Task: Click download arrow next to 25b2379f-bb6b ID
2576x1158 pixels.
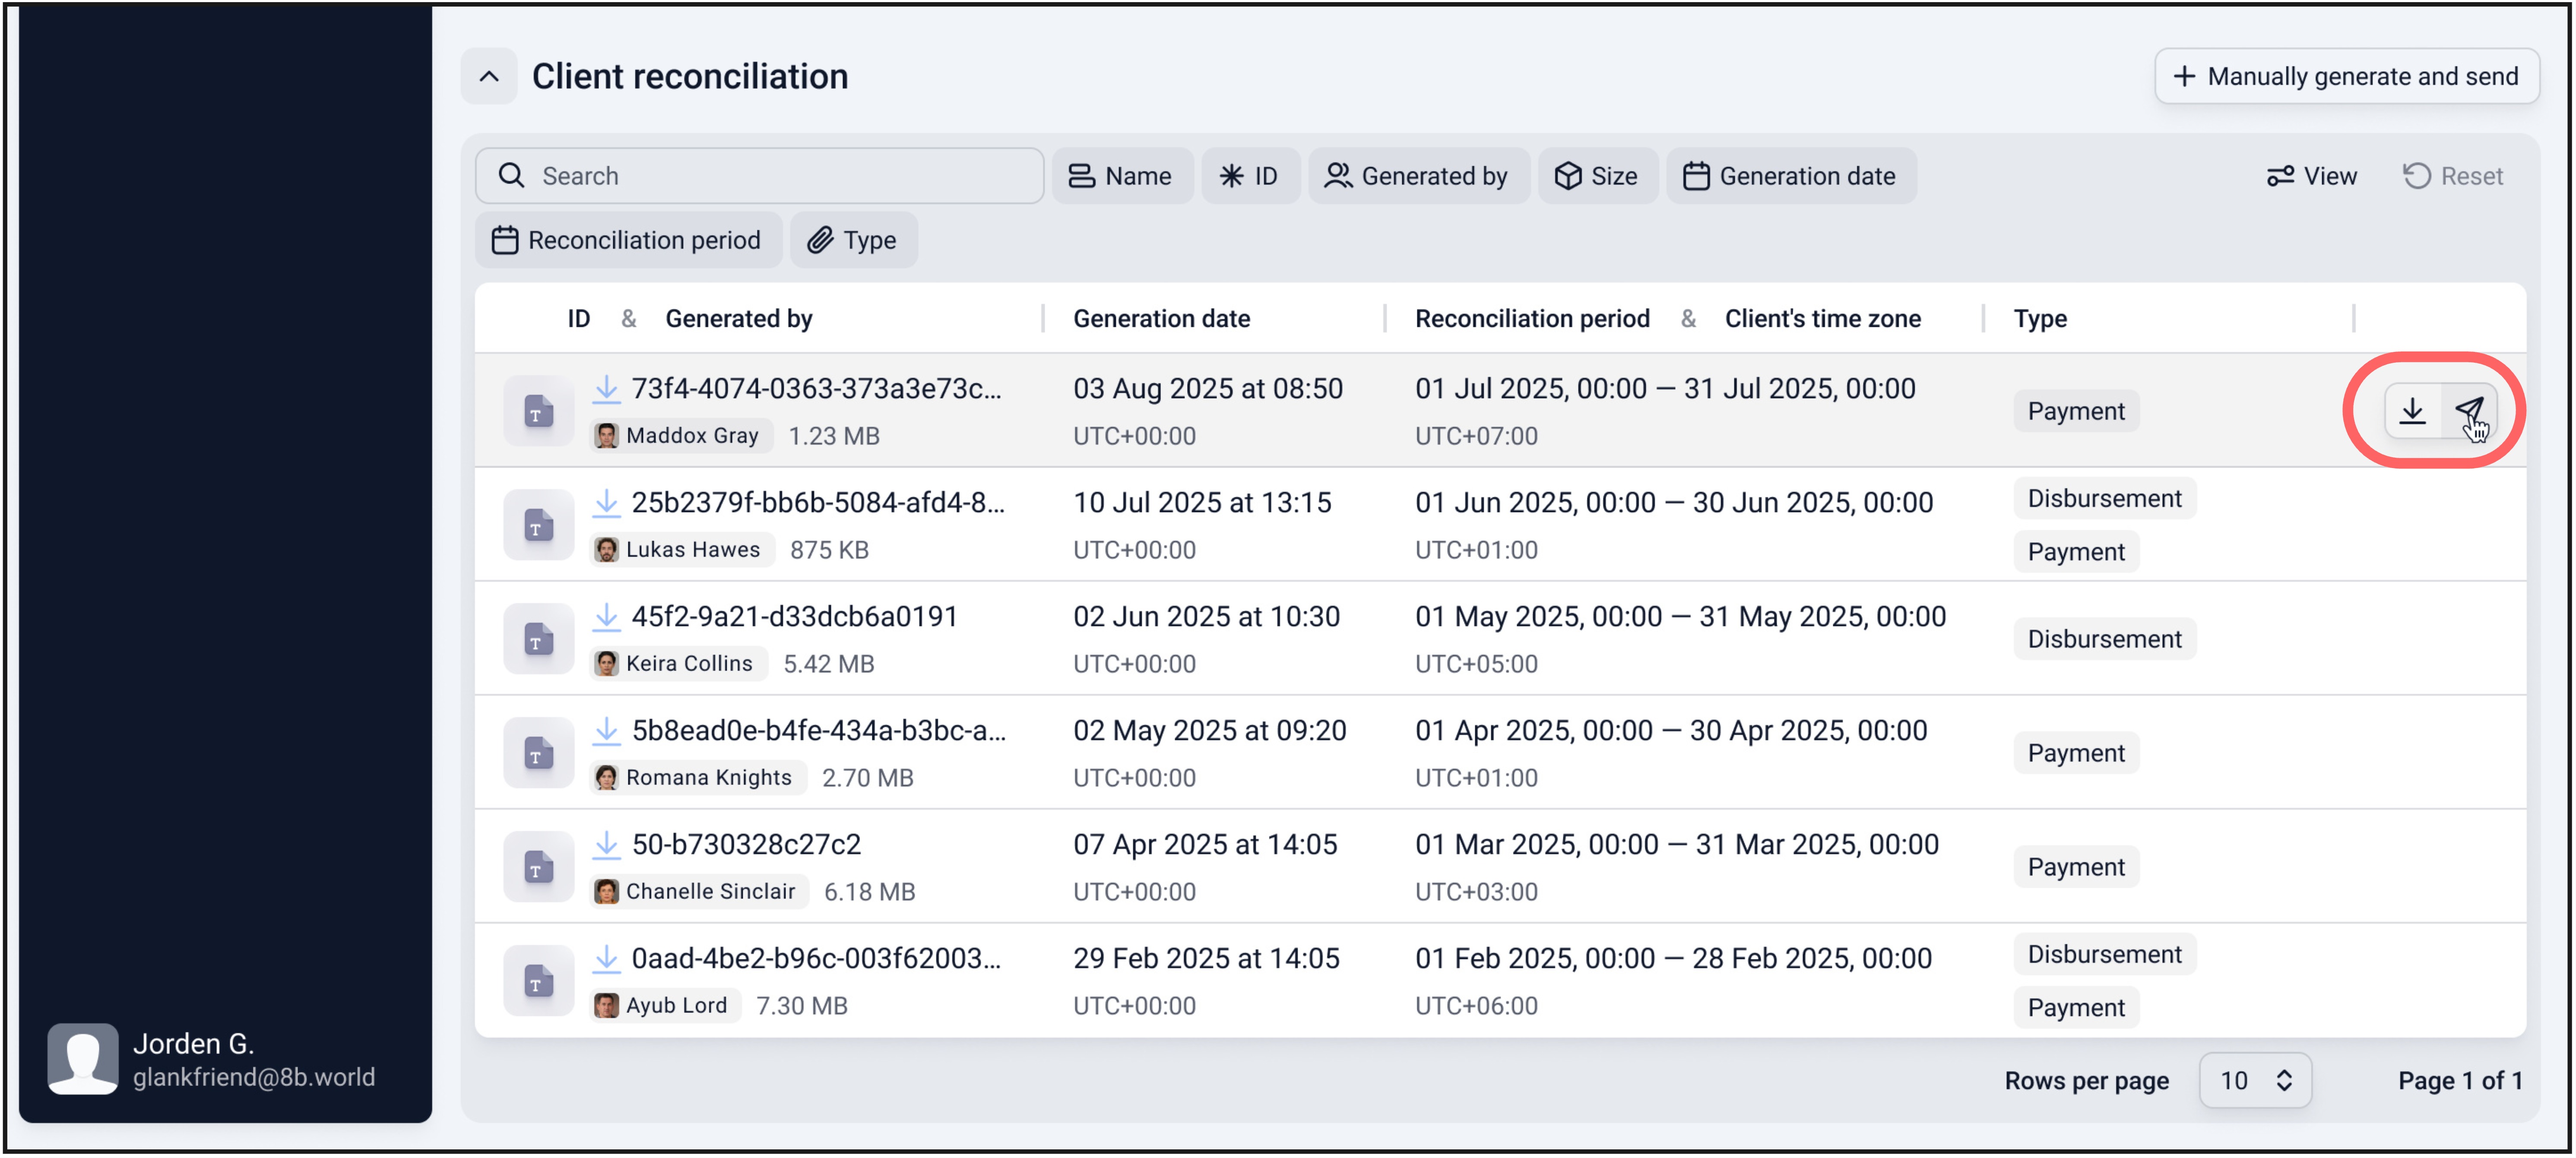Action: tap(606, 503)
